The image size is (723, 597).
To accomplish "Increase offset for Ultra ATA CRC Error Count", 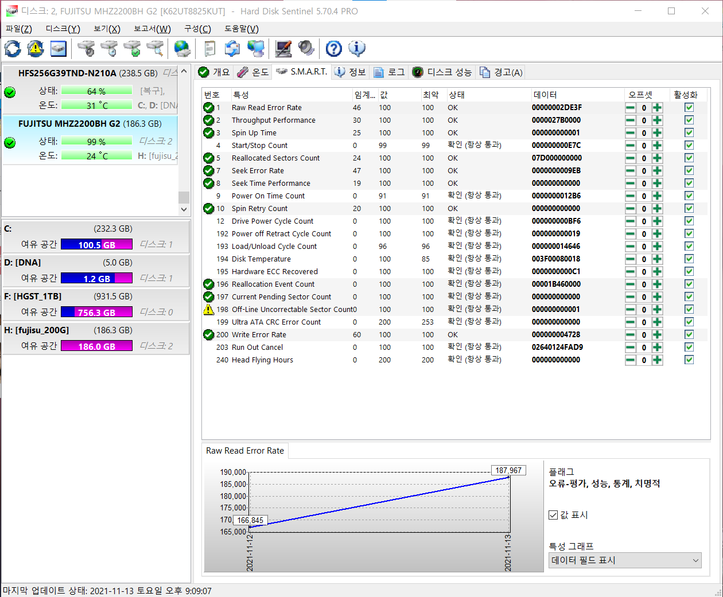I will pos(657,322).
